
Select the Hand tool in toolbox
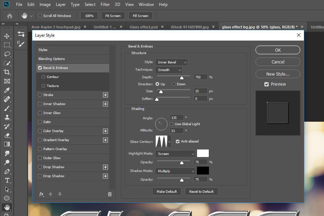click(7, 207)
